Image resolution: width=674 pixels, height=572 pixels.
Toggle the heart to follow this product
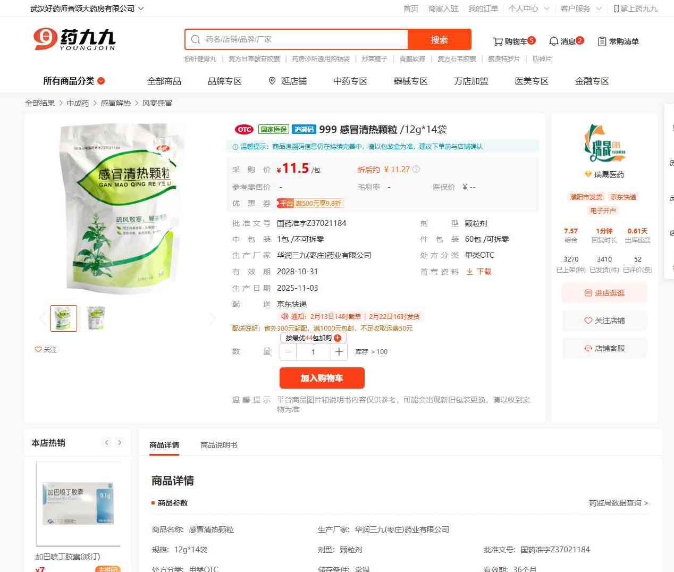[x=45, y=349]
